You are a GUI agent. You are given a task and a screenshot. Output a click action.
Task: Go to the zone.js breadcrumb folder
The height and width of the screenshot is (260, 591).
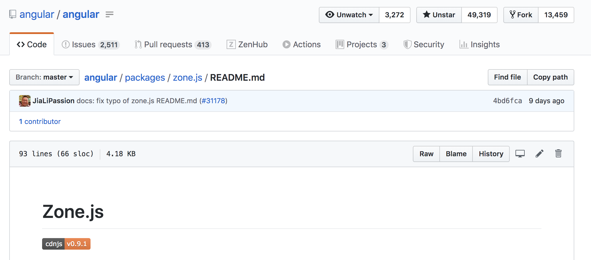tap(188, 78)
